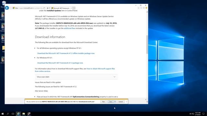The image size is (207, 116).
Task: Go back with the browser Back arrow
Action: tap(7, 8)
